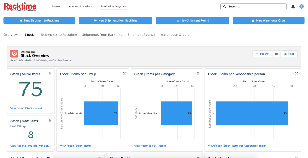Open the dashboard collaboration icon button
This screenshot has height=158, width=308.
276,54
